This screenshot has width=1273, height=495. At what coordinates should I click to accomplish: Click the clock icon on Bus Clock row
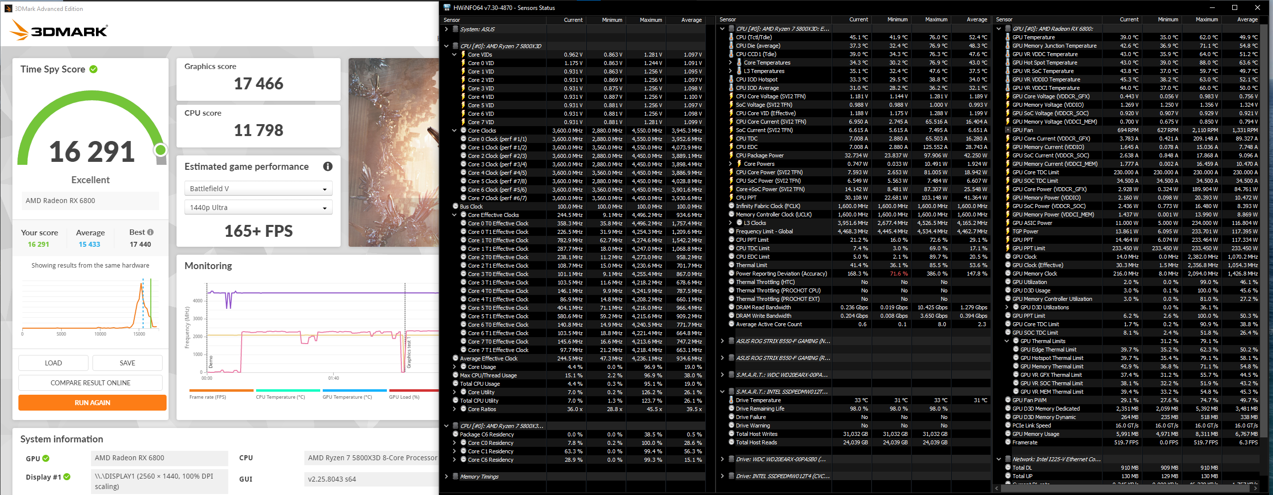455,207
